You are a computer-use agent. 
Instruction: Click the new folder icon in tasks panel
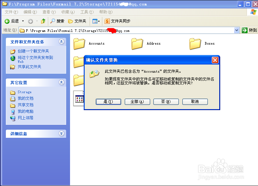13,51
